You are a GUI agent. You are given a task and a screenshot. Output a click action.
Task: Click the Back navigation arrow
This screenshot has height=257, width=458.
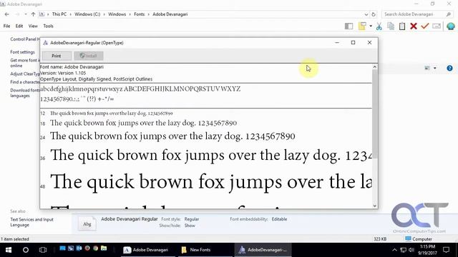pyautogui.click(x=7, y=14)
